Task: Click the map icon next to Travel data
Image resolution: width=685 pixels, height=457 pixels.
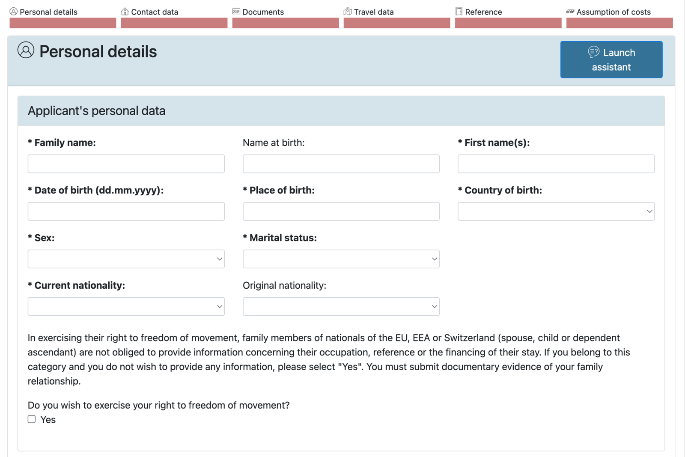Action: tap(348, 11)
